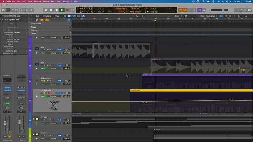Image resolution: width=253 pixels, height=142 pixels.
Task: Open the Mix menu
Action: point(53,2)
